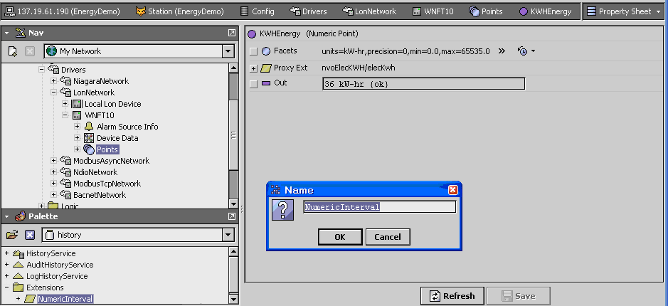
Task: Open the history palette dropdown
Action: (228, 234)
